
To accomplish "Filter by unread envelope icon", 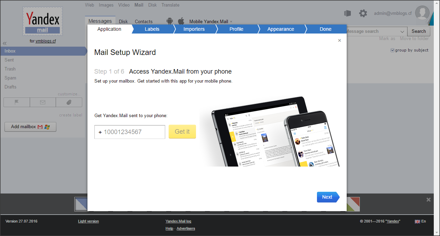I will [x=43, y=102].
